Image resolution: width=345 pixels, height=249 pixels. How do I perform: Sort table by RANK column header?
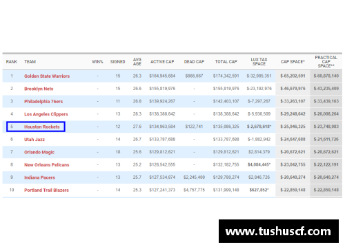point(12,62)
